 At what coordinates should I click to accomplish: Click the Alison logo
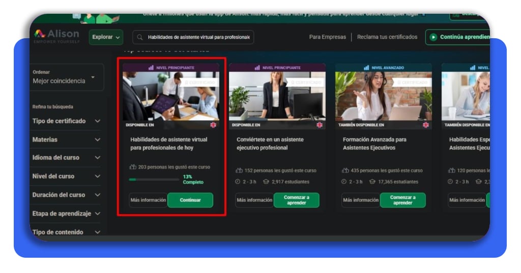point(57,36)
